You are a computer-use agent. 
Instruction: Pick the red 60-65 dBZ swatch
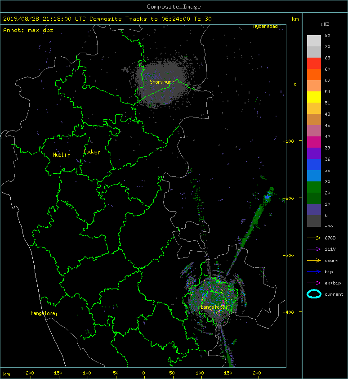(x=314, y=63)
